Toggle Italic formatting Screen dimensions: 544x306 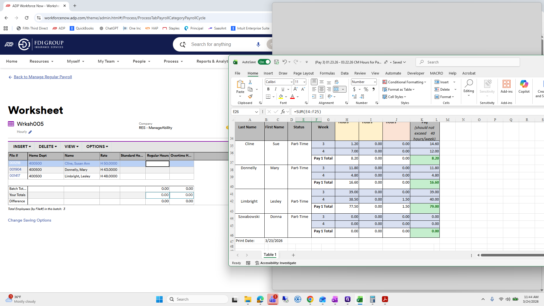point(275,89)
